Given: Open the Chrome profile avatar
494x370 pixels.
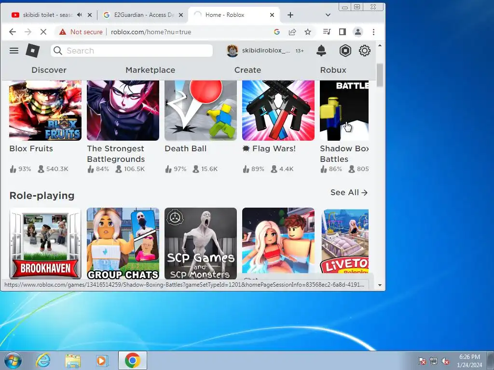Looking at the screenshot, I should (358, 32).
